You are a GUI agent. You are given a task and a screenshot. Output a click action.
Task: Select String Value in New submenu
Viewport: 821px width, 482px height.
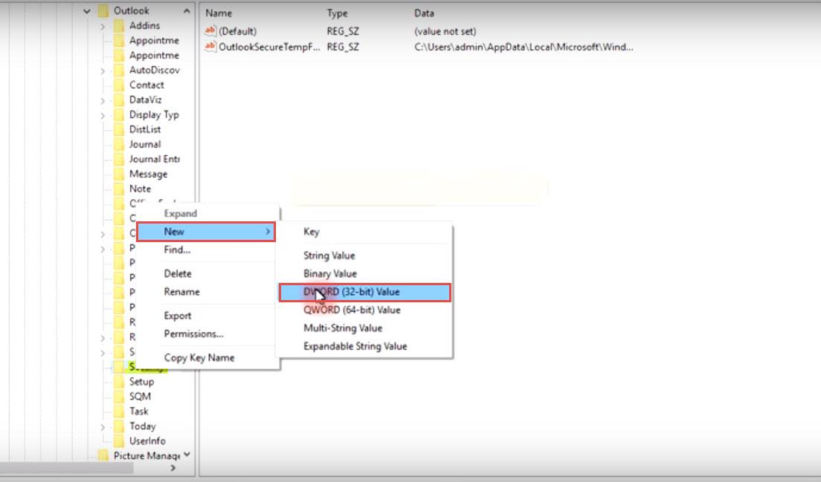coord(329,255)
